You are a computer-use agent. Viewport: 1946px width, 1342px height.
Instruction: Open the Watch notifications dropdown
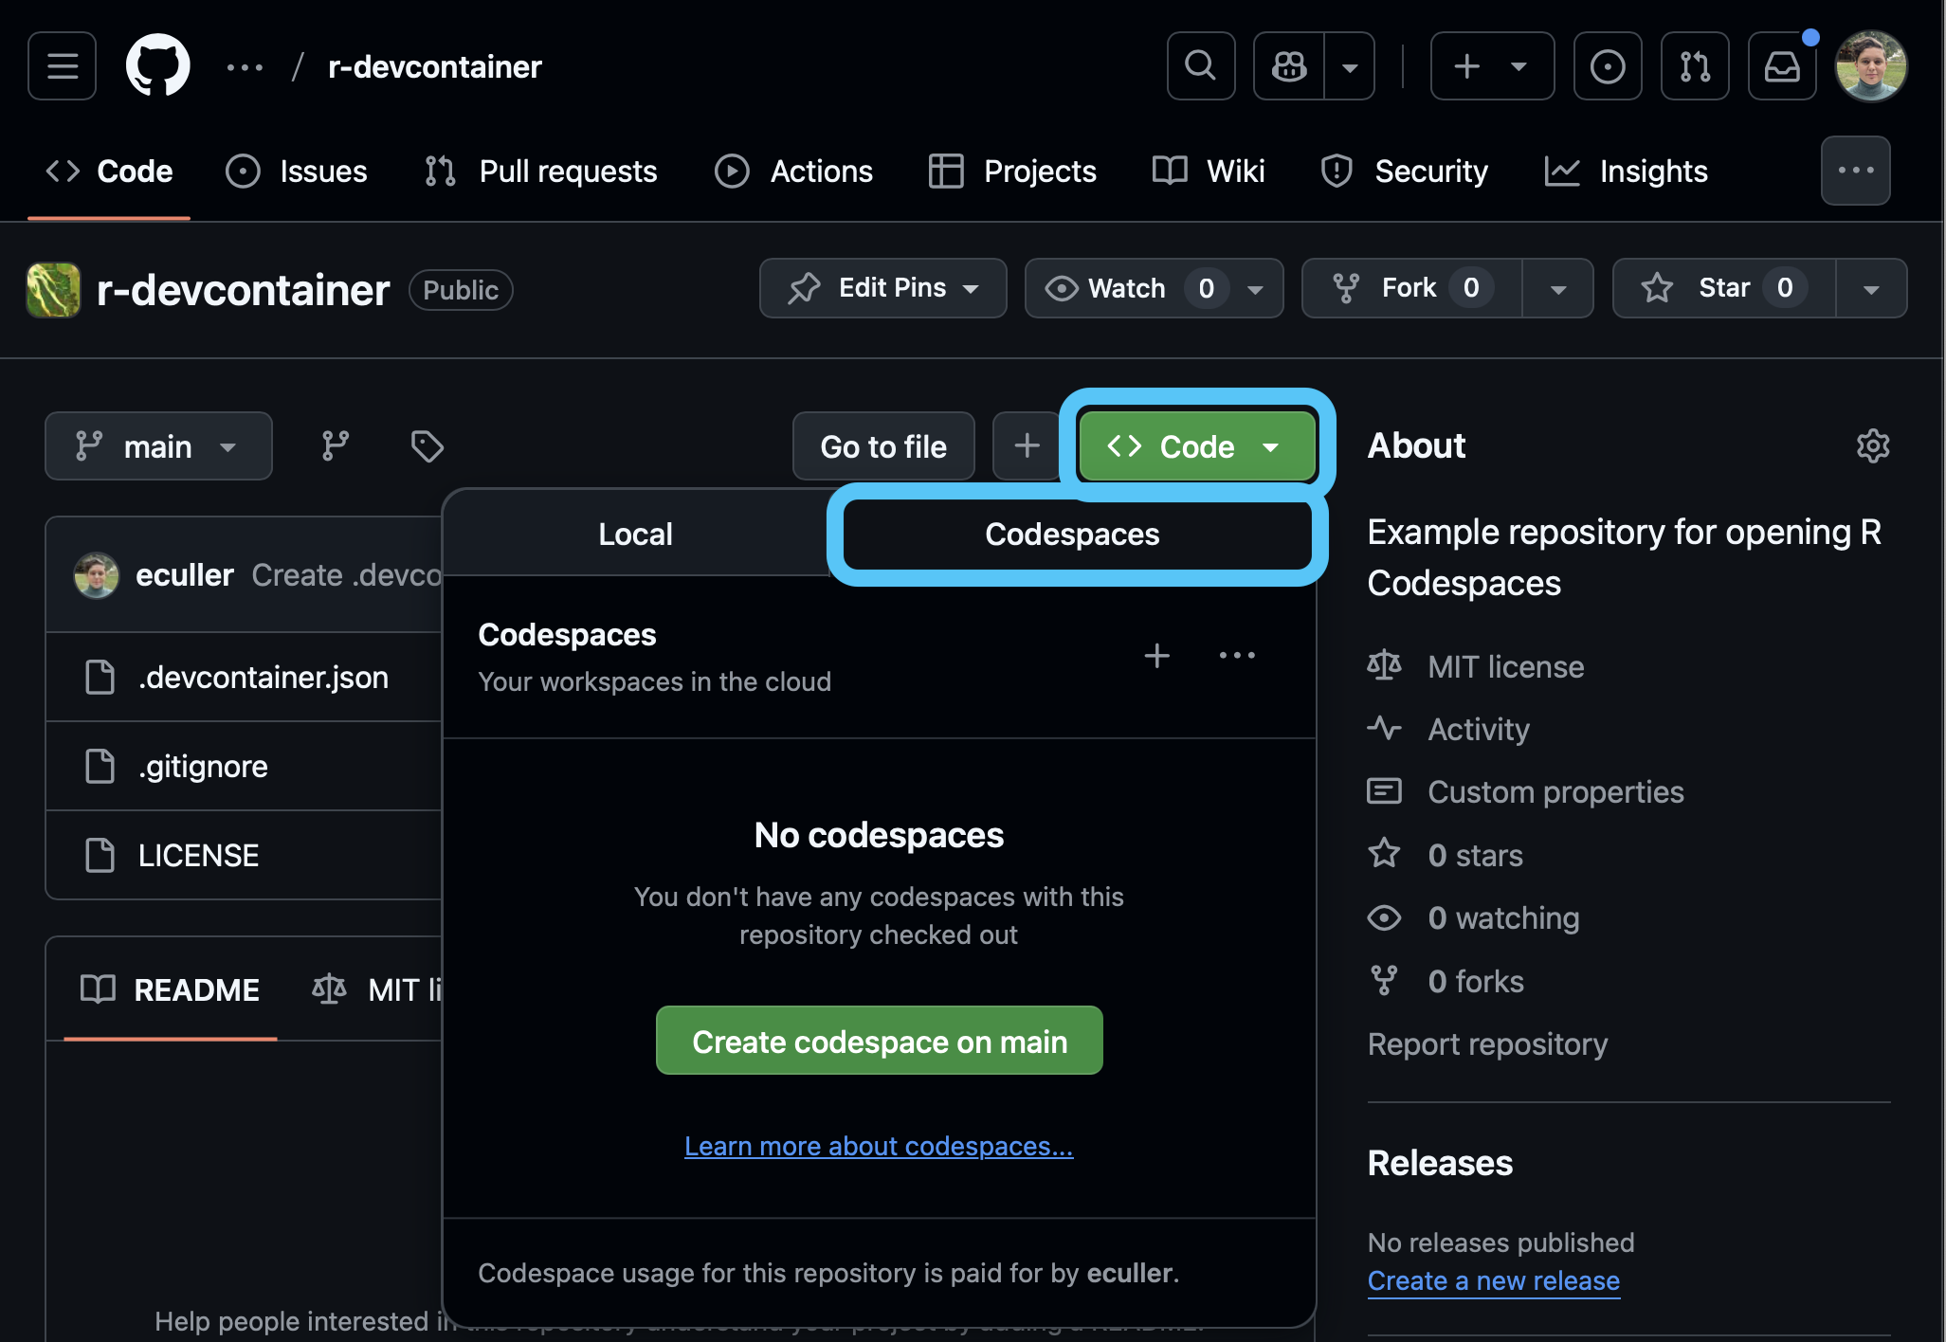pyautogui.click(x=1154, y=288)
